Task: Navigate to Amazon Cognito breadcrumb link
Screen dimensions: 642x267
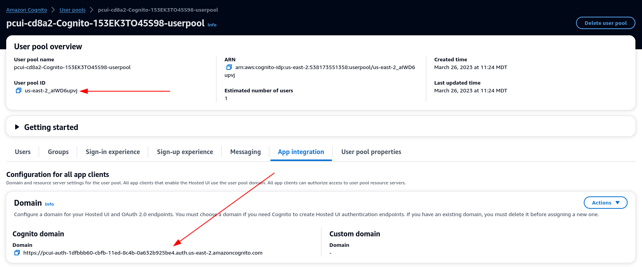Action: click(26, 10)
